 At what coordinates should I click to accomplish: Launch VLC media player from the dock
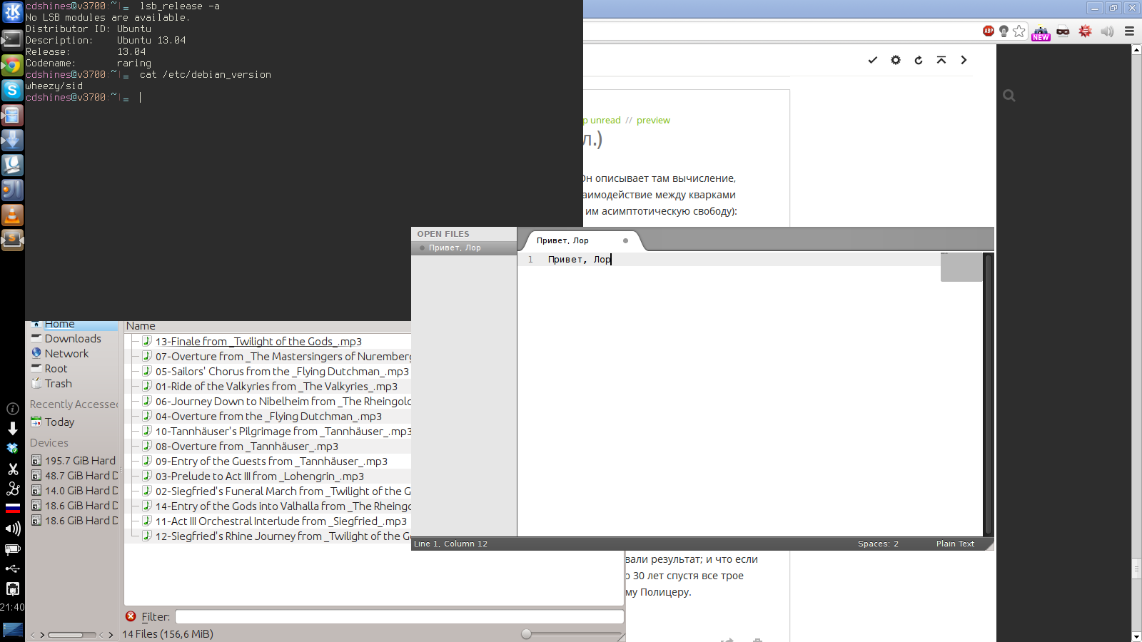12,215
